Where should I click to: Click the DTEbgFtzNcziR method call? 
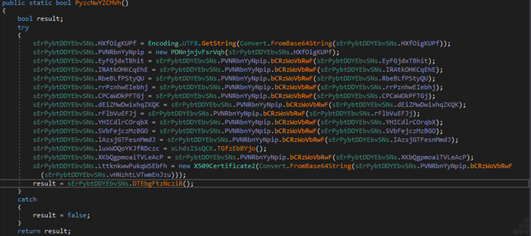(x=163, y=183)
